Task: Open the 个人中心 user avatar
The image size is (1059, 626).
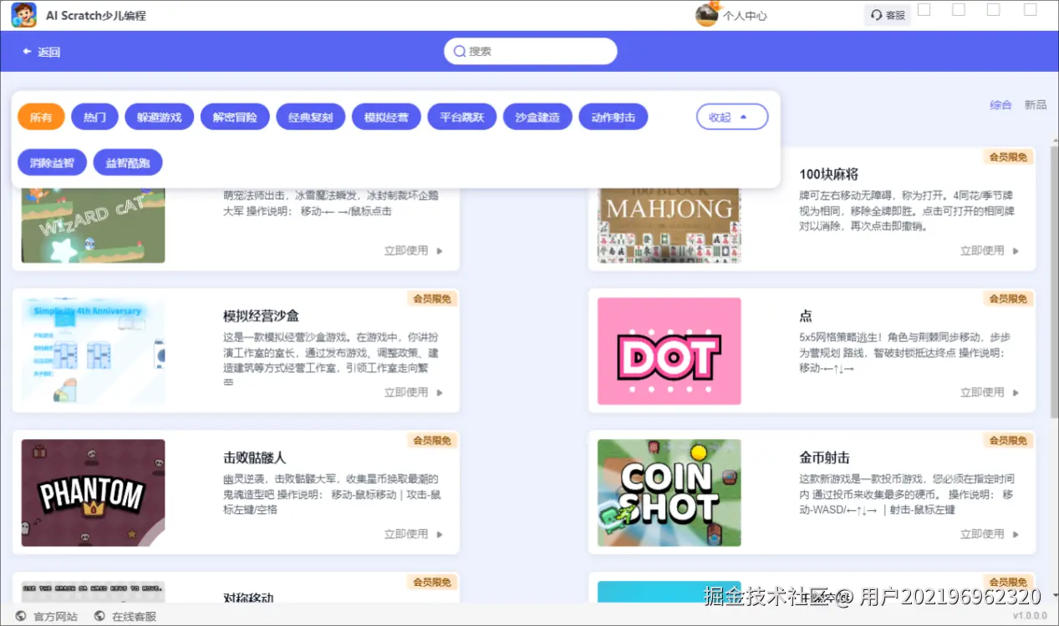Action: pos(707,15)
